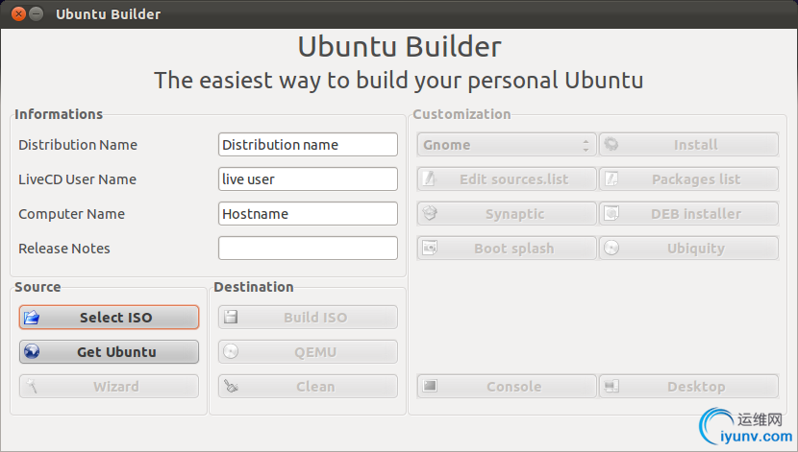This screenshot has width=798, height=452.
Task: Click the Synaptic button label
Action: coord(514,214)
